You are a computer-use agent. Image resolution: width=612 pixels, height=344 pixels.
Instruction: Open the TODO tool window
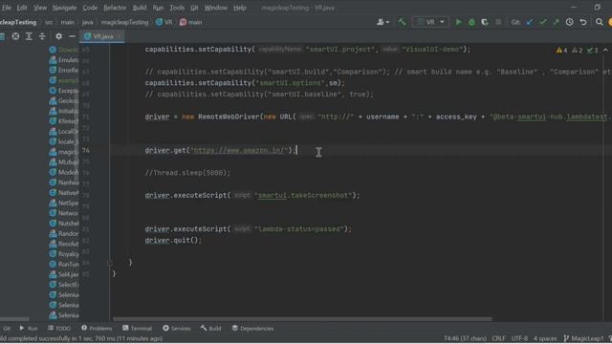point(59,329)
